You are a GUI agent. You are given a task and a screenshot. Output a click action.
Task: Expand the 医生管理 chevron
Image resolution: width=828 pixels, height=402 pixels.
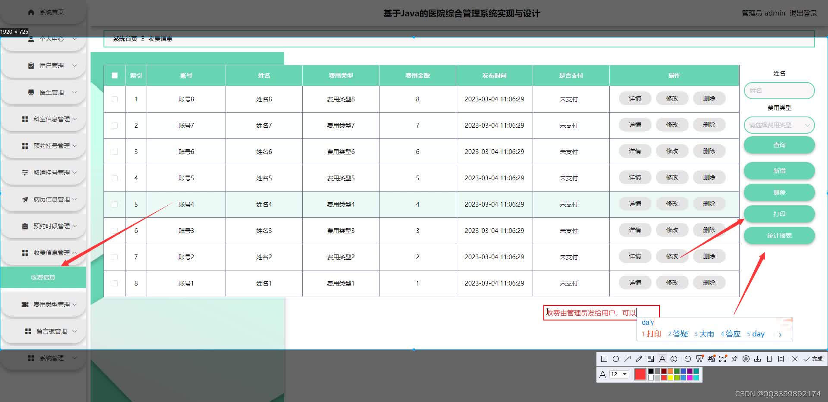(75, 92)
